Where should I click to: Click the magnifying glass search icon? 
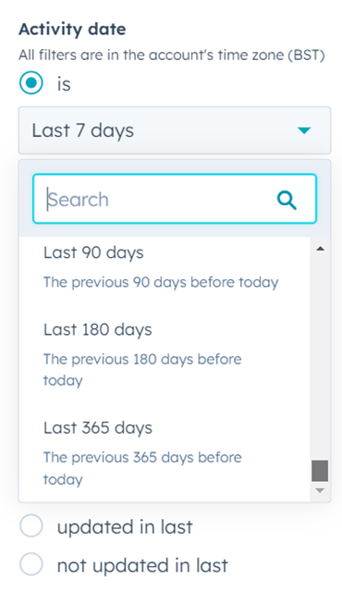tap(287, 201)
